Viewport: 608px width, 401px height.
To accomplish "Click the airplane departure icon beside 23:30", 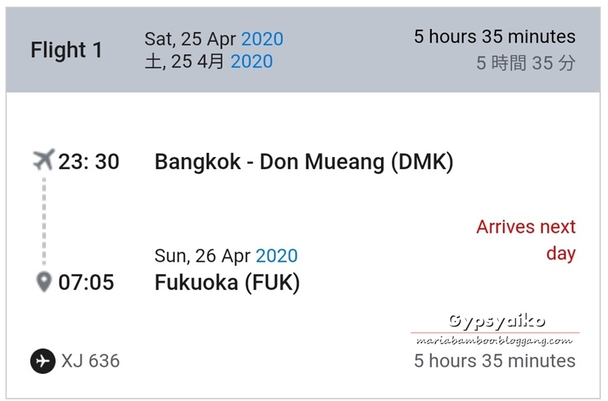I will click(43, 160).
